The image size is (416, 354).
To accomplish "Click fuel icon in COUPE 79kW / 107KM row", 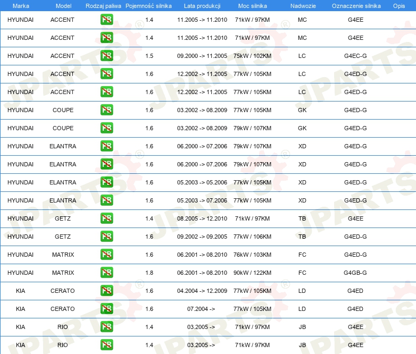I will point(106,128).
